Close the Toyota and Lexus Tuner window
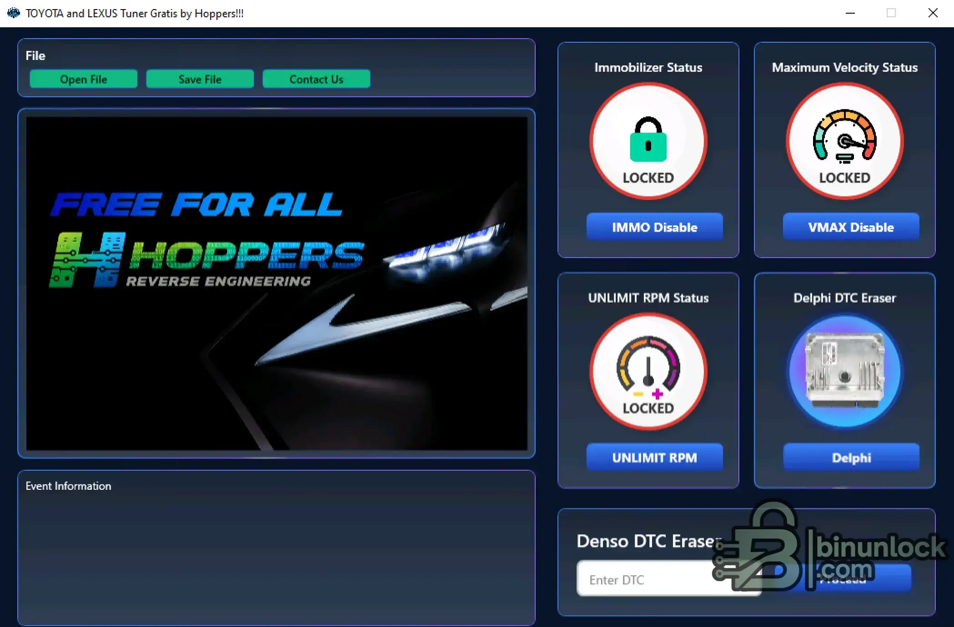 [x=933, y=13]
